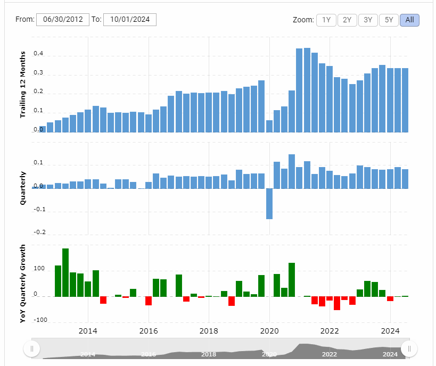Select the 2Y zoom button
The width and height of the screenshot is (436, 366).
point(347,20)
